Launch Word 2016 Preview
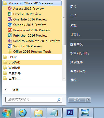Image resolution: width=104 pixels, height=118 pixels. [32, 46]
